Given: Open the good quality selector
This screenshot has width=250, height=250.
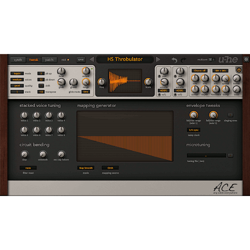Looking at the screenshot, I should 17,85.
